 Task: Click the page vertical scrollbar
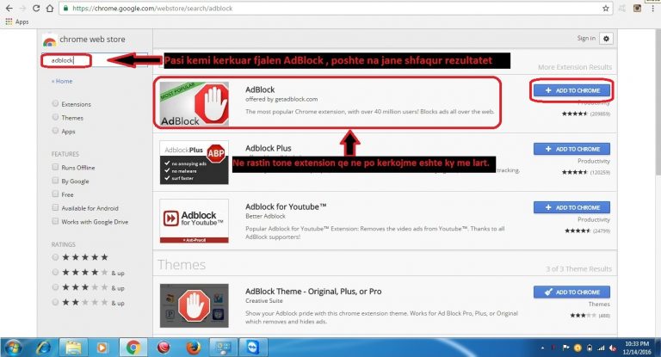tap(658, 102)
